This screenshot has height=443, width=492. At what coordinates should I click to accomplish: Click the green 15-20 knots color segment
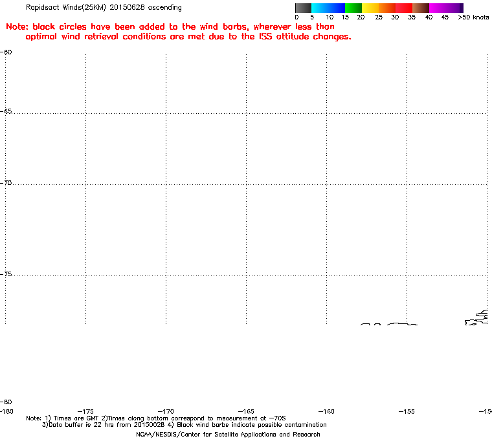pos(353,8)
